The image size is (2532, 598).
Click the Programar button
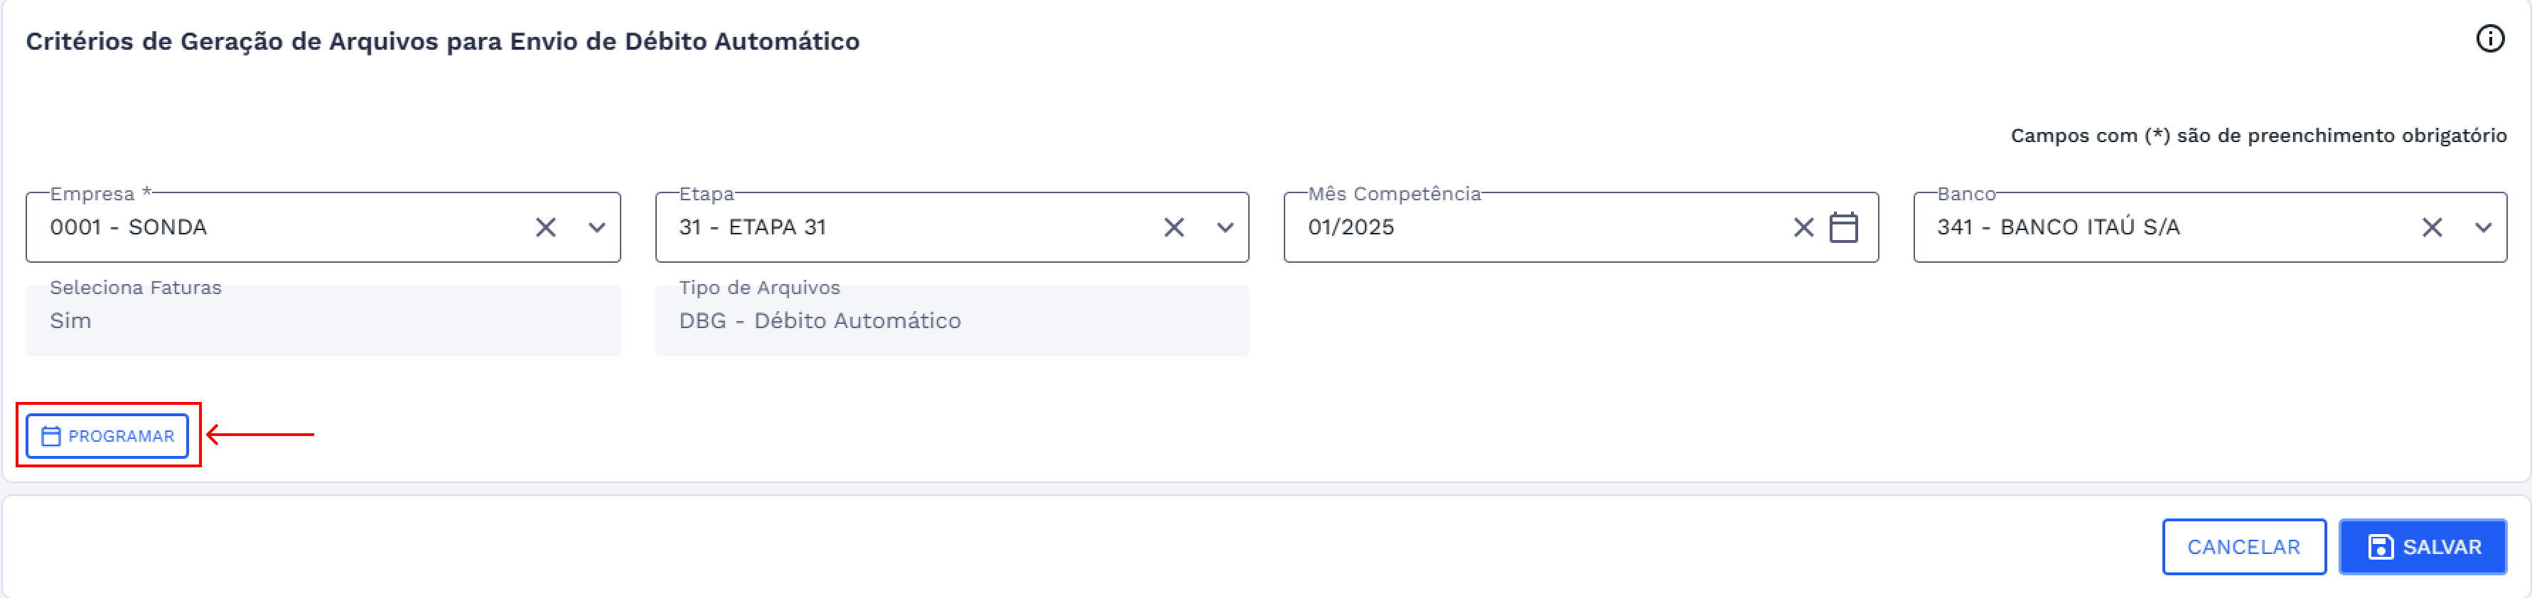[108, 436]
